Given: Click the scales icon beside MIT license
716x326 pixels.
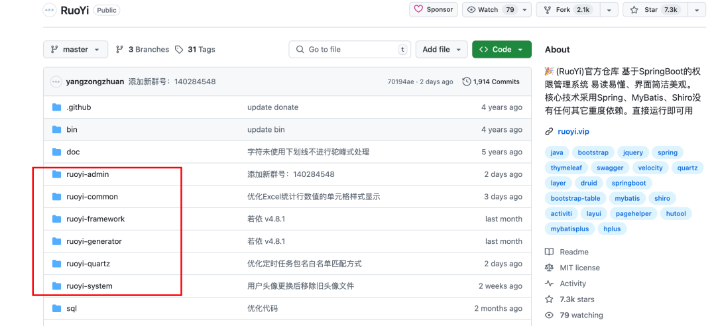Looking at the screenshot, I should pyautogui.click(x=550, y=268).
